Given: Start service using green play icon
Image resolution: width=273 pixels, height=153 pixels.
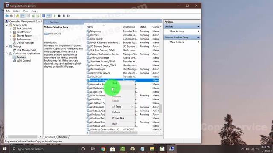Looking at the screenshot, I should click(x=55, y=16).
